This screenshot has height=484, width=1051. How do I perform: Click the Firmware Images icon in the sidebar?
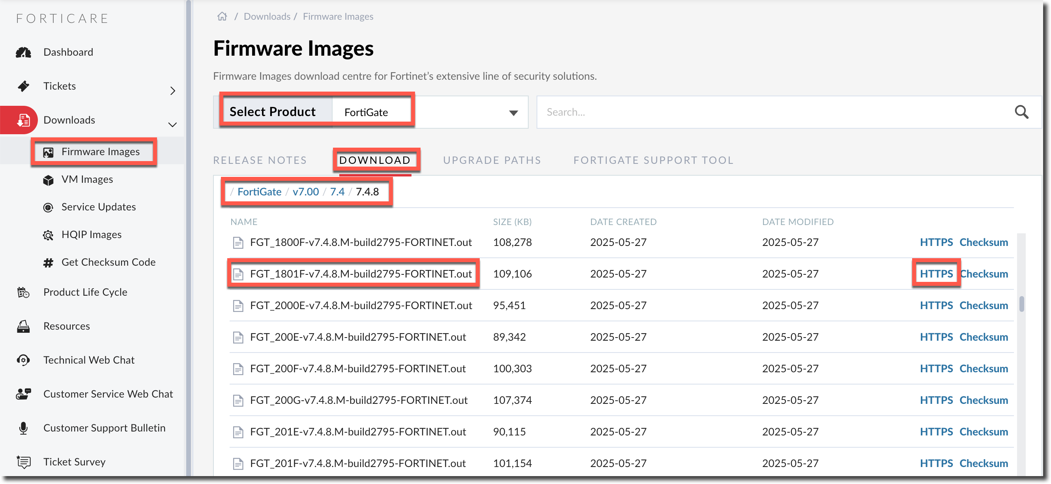click(48, 152)
